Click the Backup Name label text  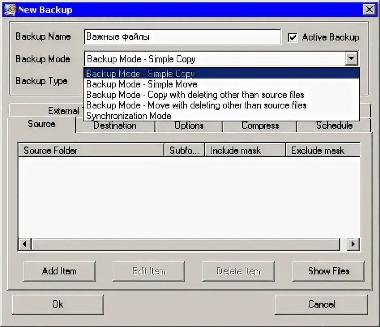point(43,36)
